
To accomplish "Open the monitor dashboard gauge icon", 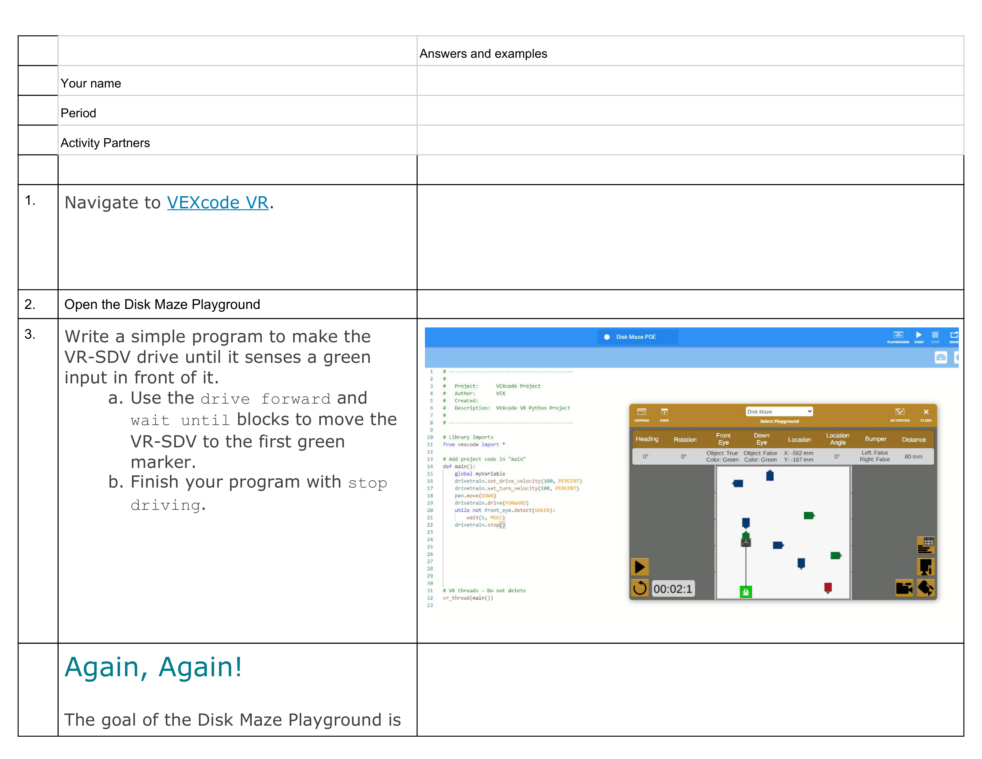I will point(941,357).
